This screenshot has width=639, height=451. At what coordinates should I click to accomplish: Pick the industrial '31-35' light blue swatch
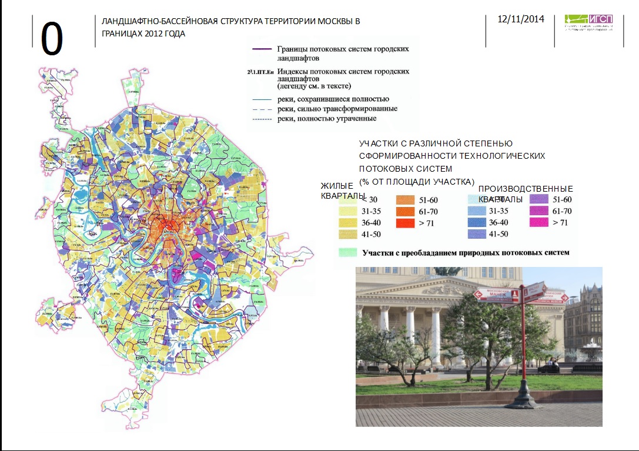coord(477,211)
